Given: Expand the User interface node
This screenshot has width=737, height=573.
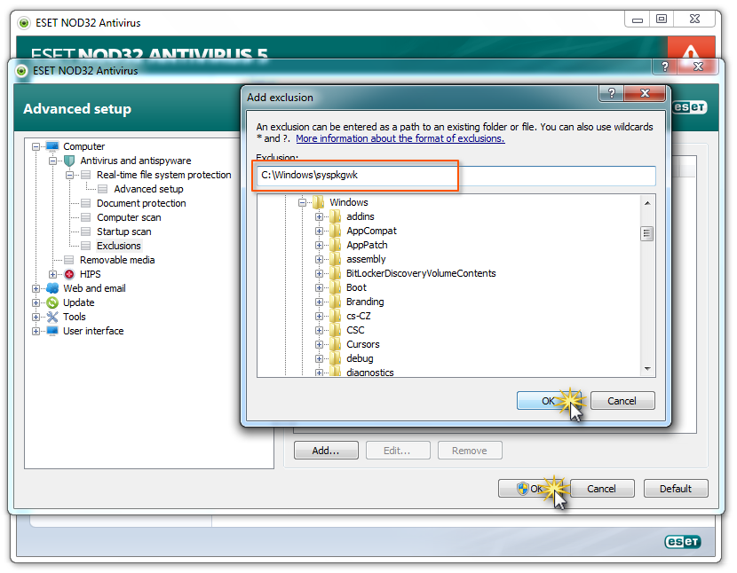Looking at the screenshot, I should 36,331.
